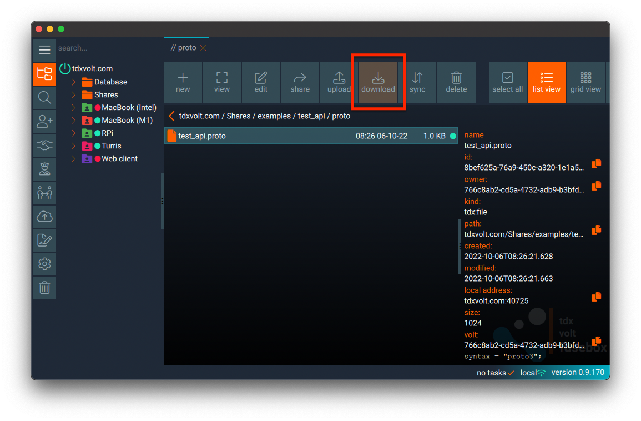Copy the volt value

597,341
